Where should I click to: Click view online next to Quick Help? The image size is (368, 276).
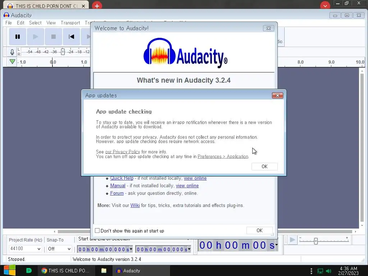[x=195, y=178]
